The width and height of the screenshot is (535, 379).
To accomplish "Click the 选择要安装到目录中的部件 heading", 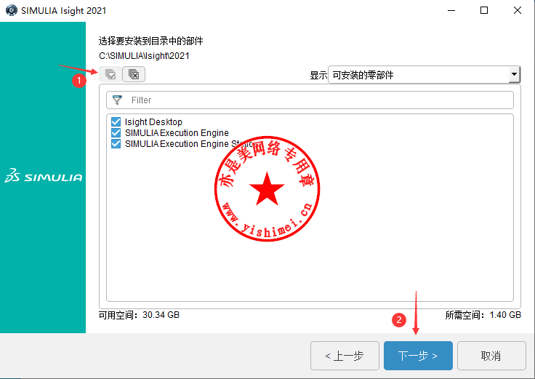I will (150, 41).
